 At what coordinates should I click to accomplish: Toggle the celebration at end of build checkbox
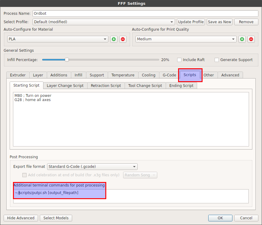tap(24, 175)
